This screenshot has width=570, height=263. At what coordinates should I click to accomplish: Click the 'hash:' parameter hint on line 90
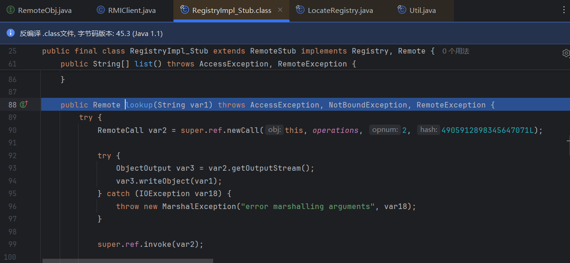tap(429, 130)
